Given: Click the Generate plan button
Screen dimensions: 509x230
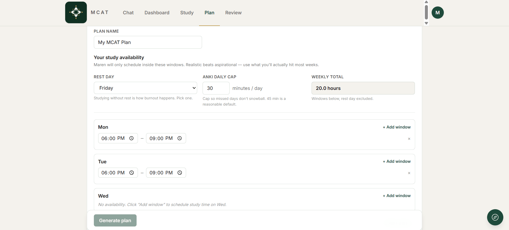Looking at the screenshot, I should tap(115, 221).
